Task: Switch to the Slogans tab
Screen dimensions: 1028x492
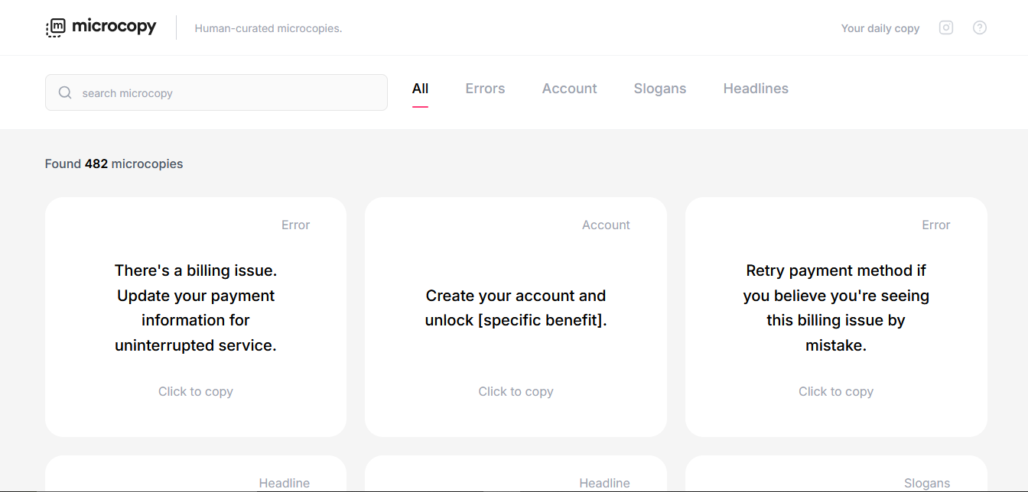Action: pyautogui.click(x=659, y=89)
